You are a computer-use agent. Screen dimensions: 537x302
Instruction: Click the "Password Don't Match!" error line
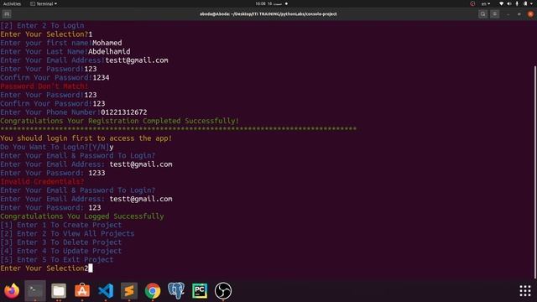point(44,86)
